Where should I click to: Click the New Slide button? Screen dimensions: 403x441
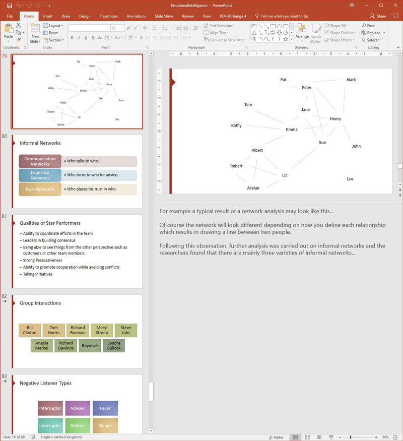[35, 33]
